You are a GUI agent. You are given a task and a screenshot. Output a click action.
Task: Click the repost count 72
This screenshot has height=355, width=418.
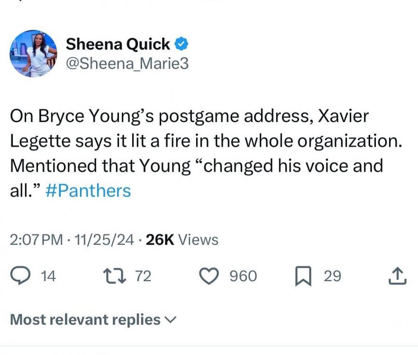click(x=143, y=276)
